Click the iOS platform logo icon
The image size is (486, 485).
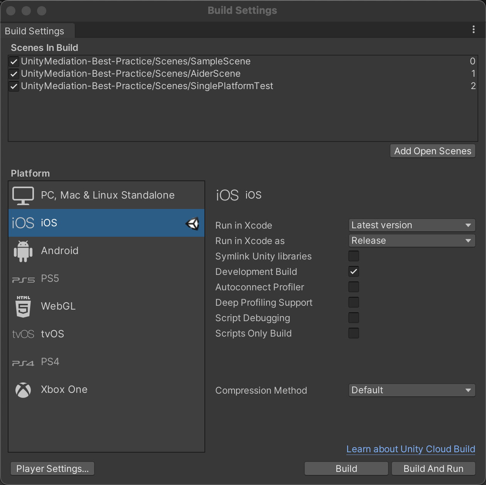tap(23, 223)
